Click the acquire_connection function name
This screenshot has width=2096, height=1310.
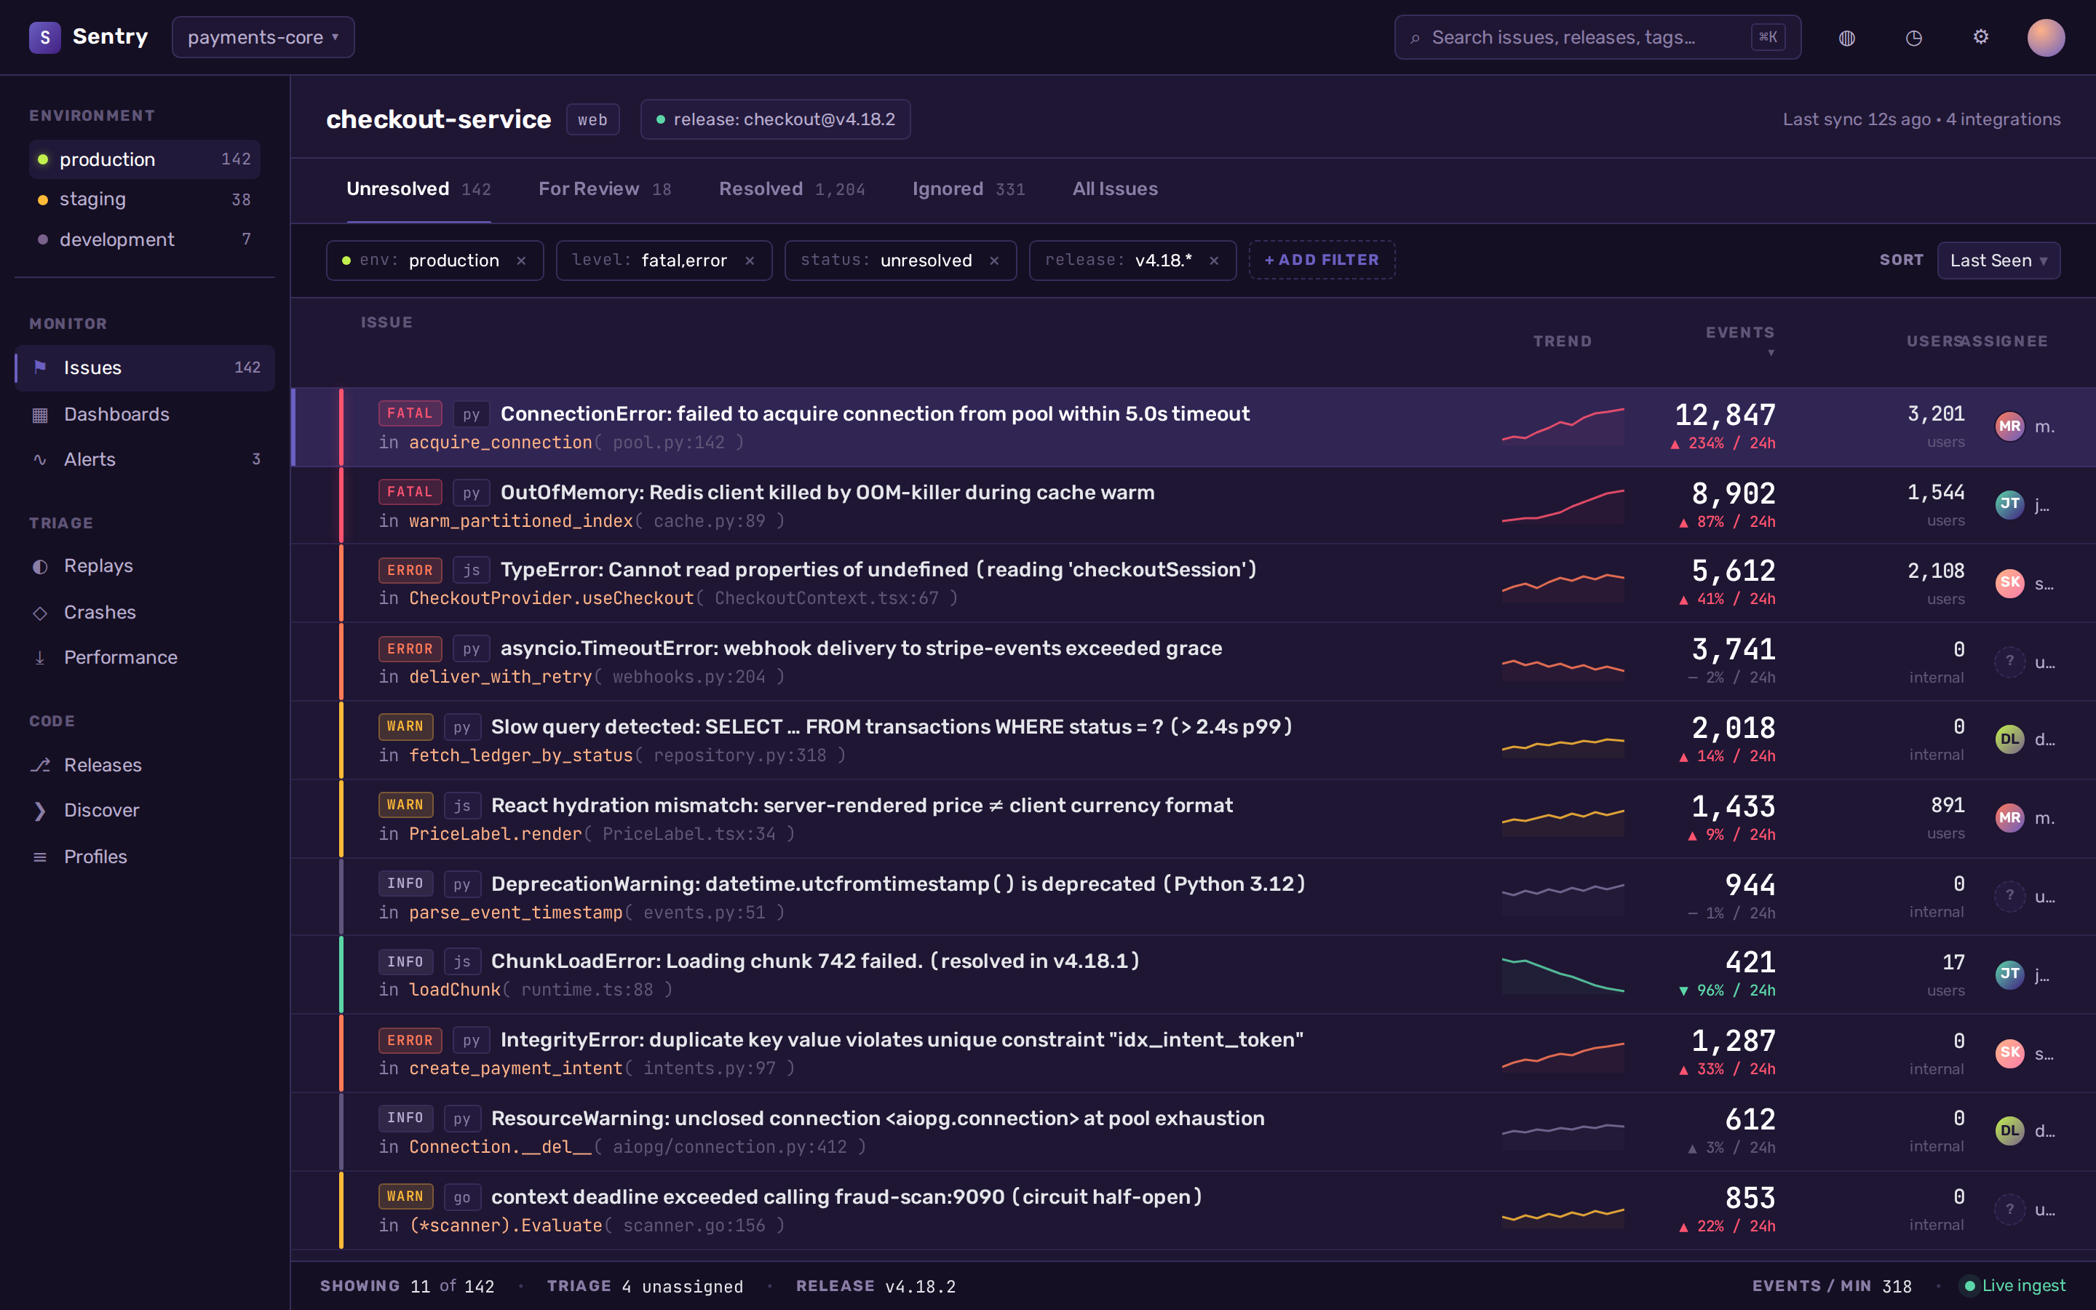500,442
